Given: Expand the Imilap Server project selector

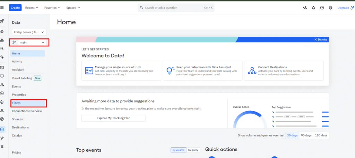Looking at the screenshot, I should pyautogui.click(x=29, y=32).
